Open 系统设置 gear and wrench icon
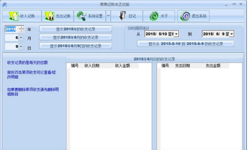 [81, 16]
